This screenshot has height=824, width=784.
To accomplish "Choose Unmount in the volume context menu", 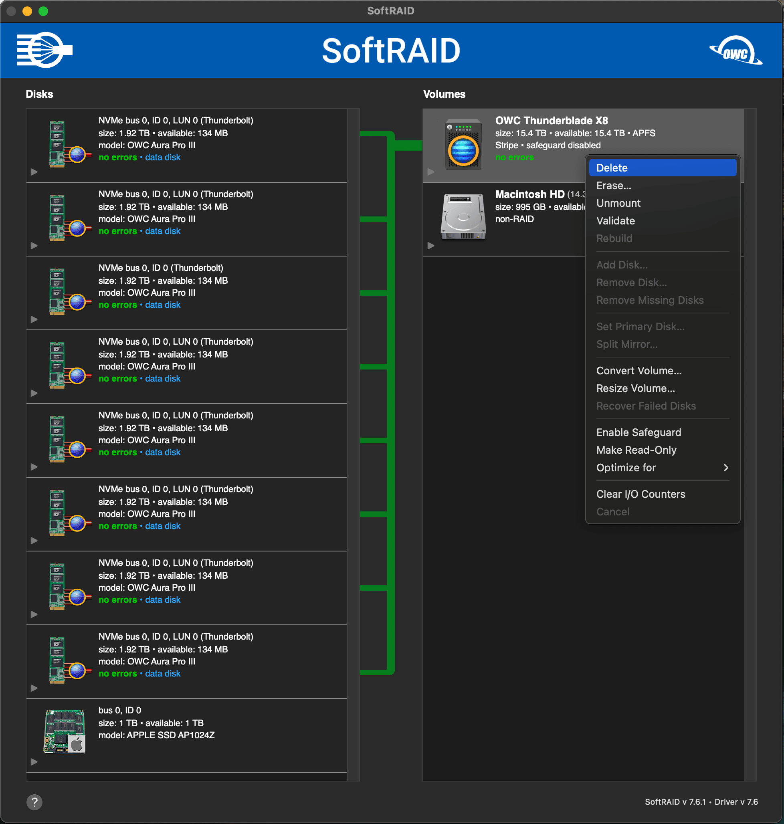I will [618, 203].
